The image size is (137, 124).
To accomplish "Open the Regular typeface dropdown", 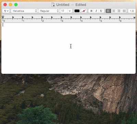I will pos(49,11).
